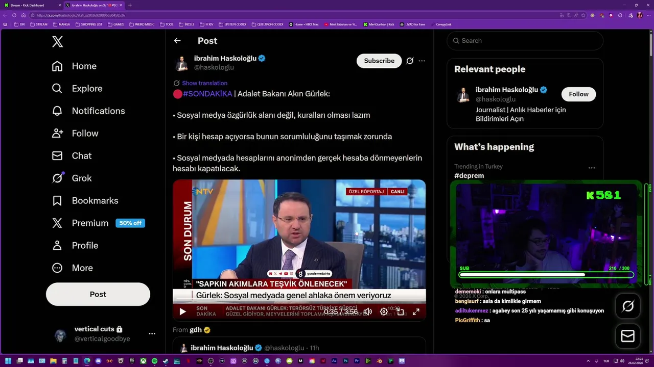
Task: Open Xbox app from the taskbar
Action: [x=144, y=361]
